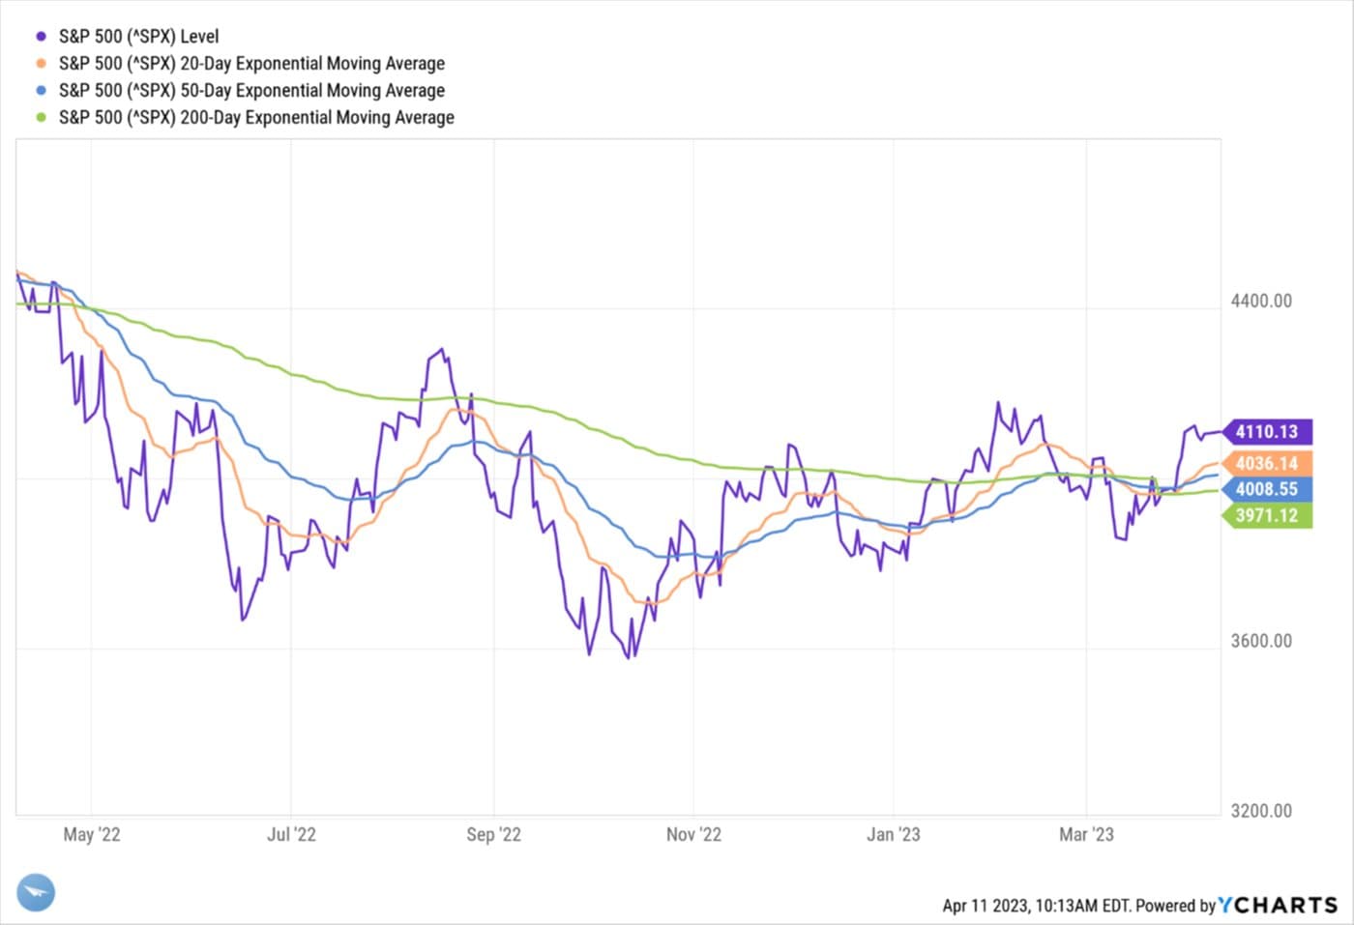Select the 20-Day Exponential Moving Average label
1354x925 pixels.
click(251, 64)
